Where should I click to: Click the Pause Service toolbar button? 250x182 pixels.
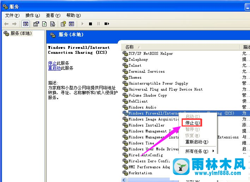[99, 24]
